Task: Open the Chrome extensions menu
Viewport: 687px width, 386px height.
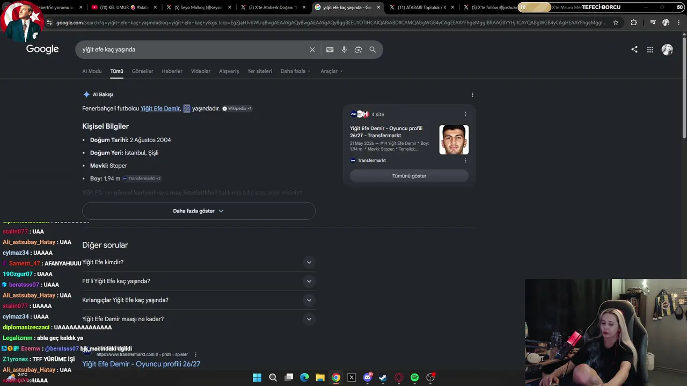Action: pos(634,23)
